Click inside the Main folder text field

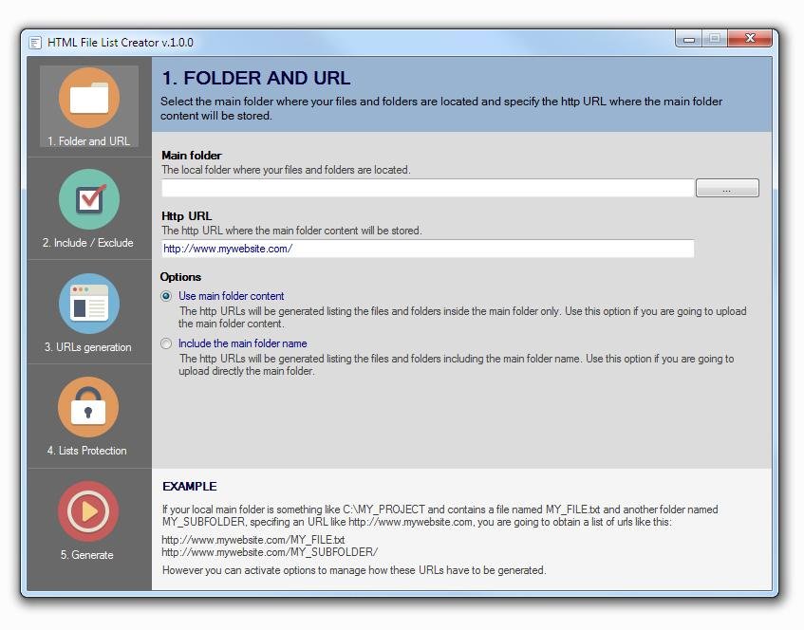coord(425,187)
